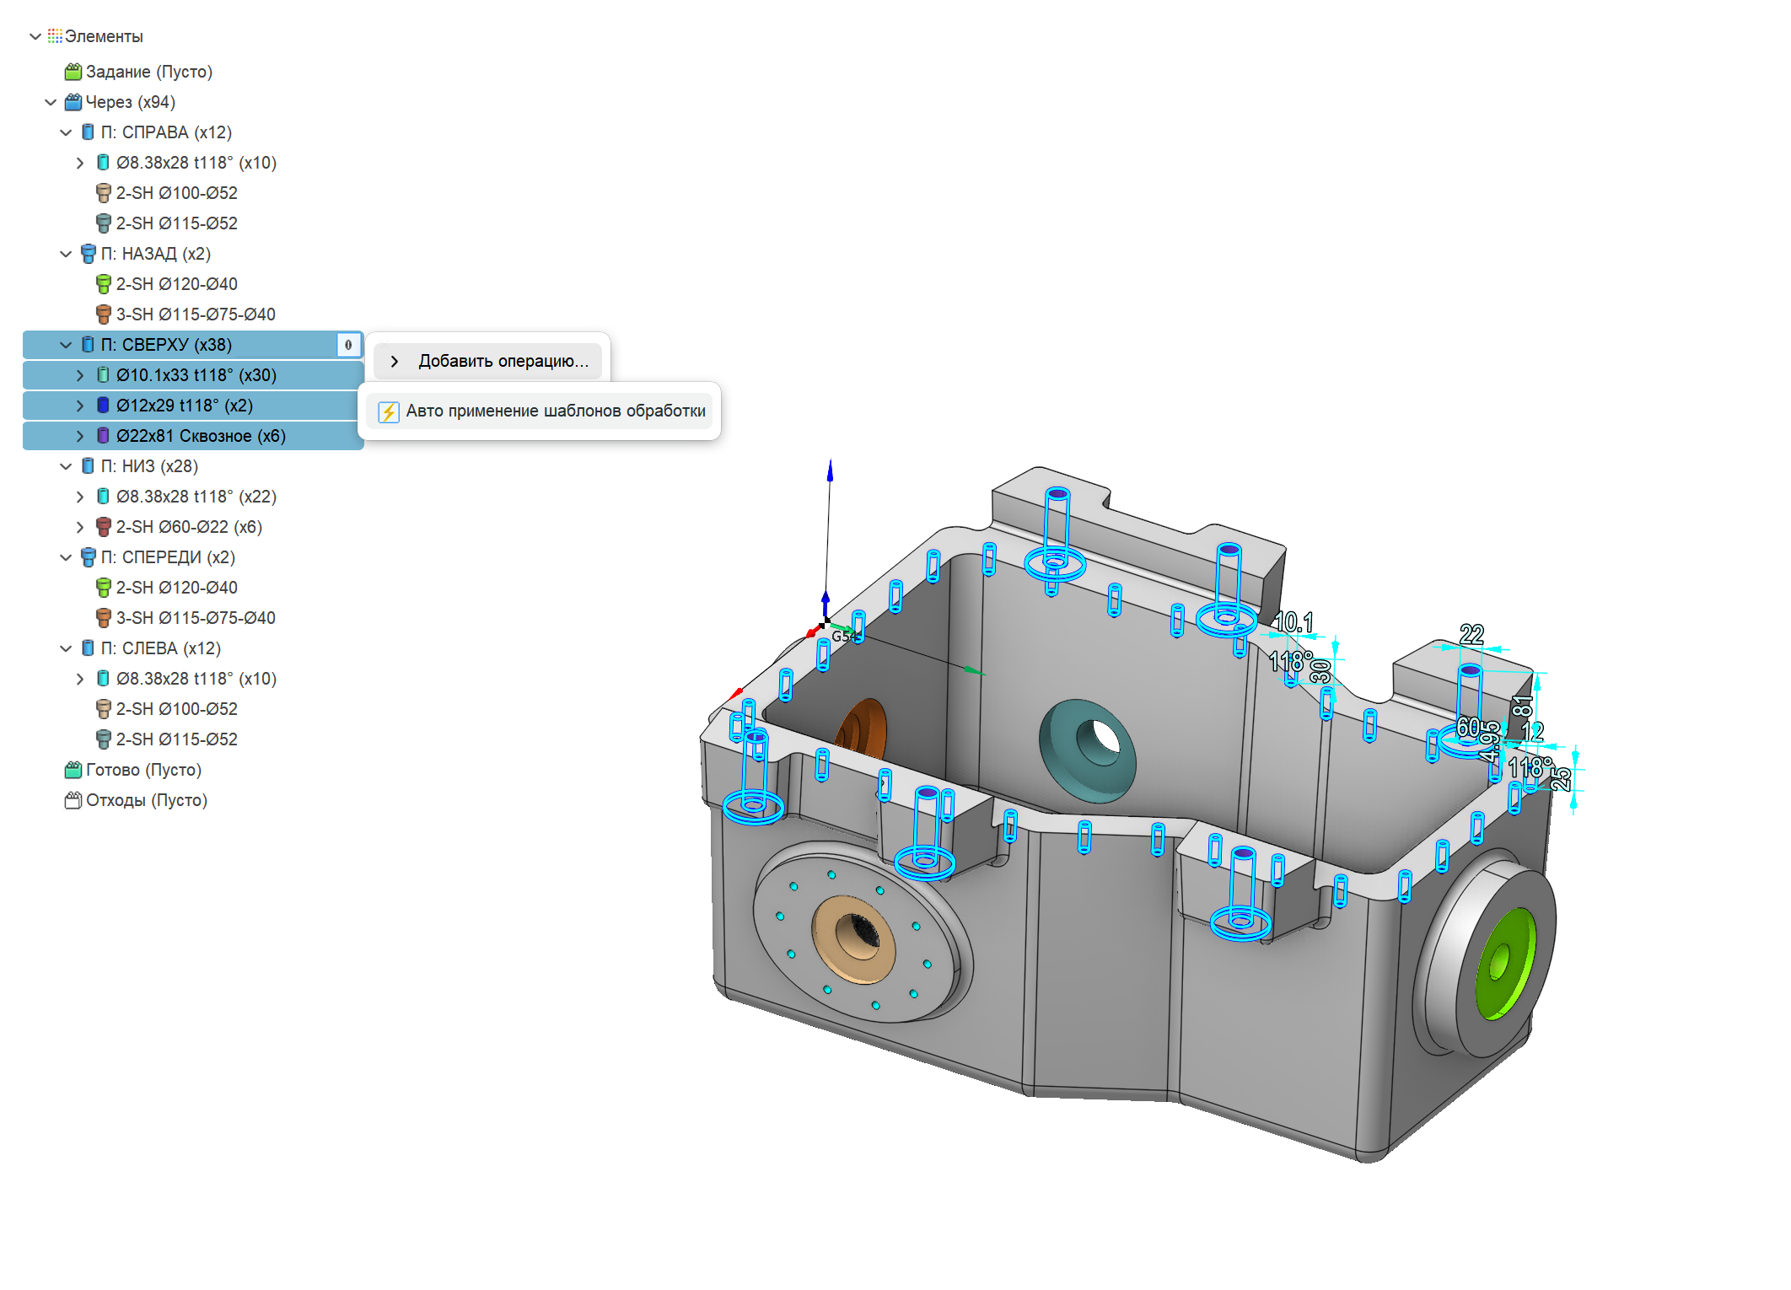
Task: Click the Отходы (Пусто) folder icon
Action: click(x=73, y=800)
